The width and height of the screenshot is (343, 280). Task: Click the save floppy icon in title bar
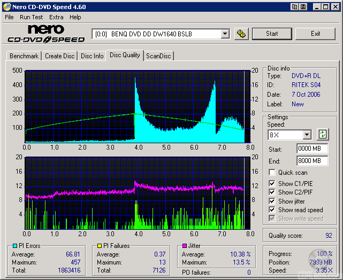pos(303,7)
